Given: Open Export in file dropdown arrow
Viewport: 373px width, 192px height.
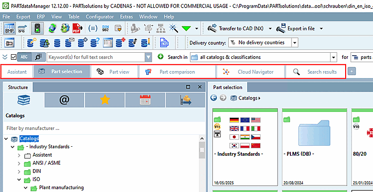Looking at the screenshot, I should click(321, 28).
